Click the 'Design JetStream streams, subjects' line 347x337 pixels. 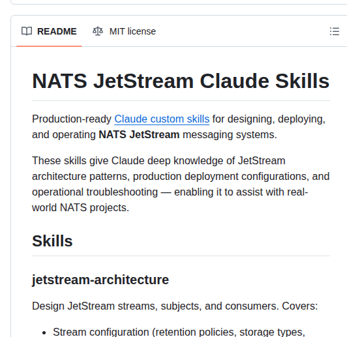[x=175, y=306]
